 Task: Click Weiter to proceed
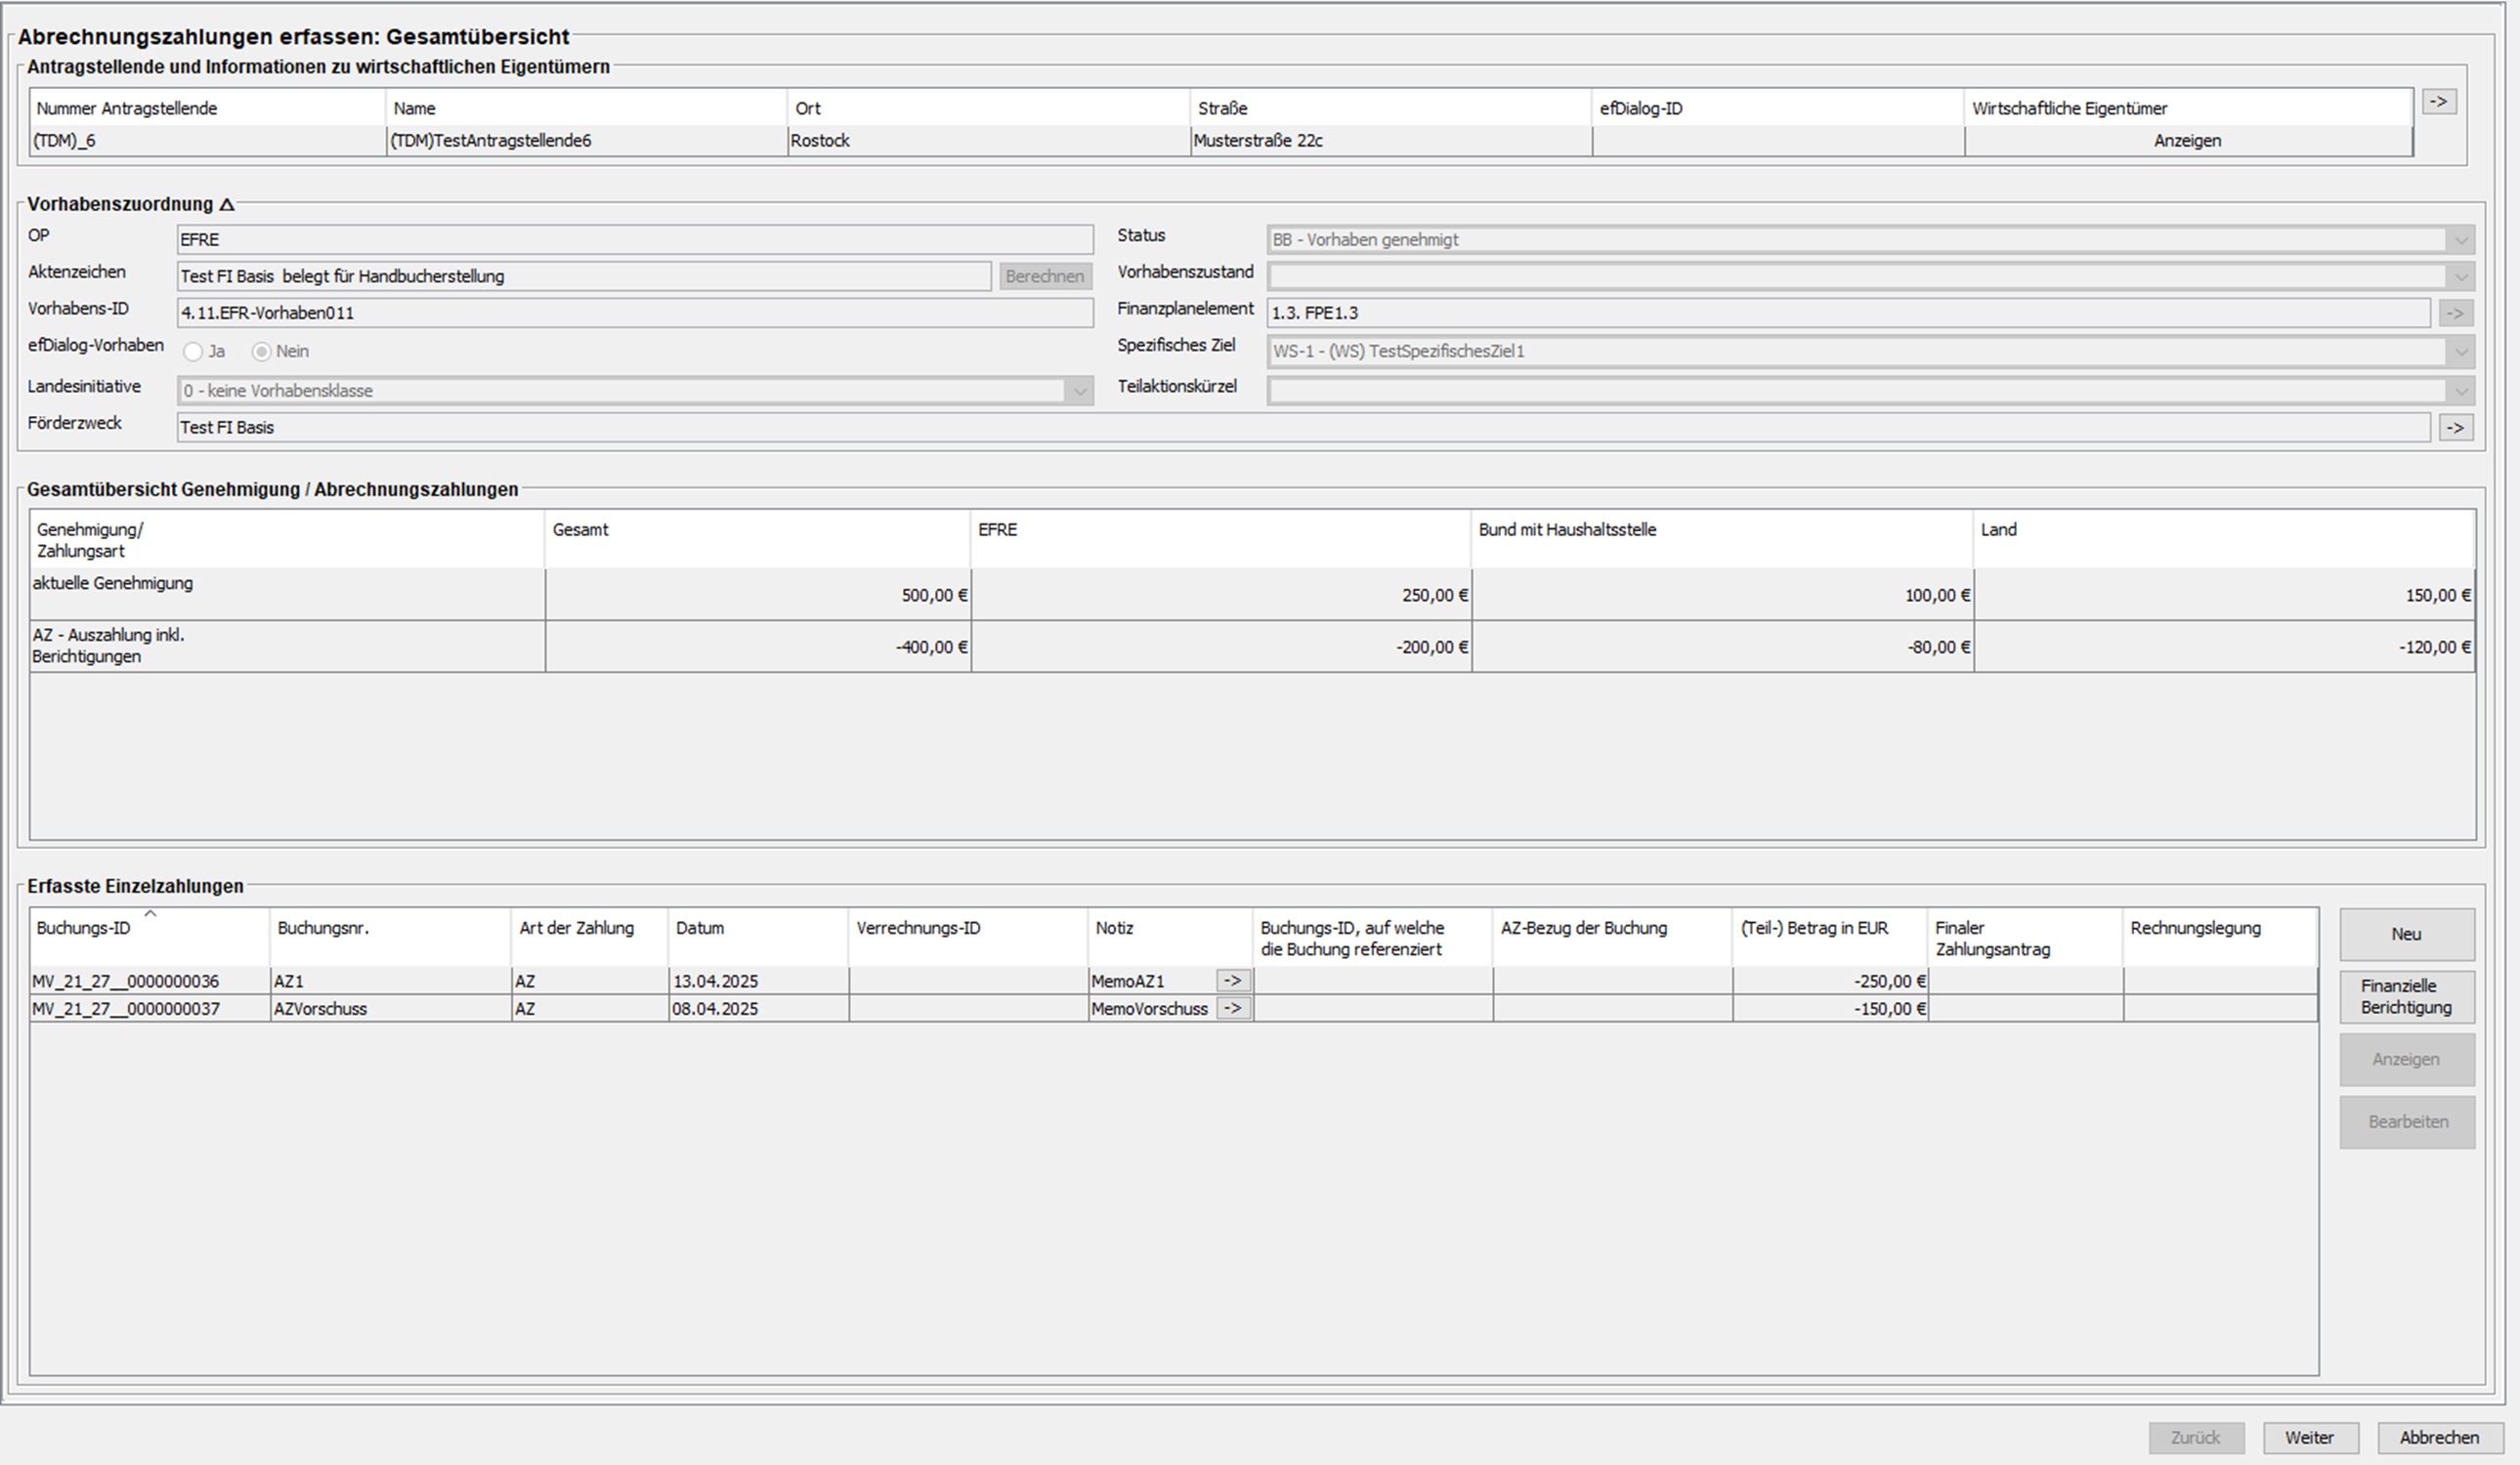2310,1437
